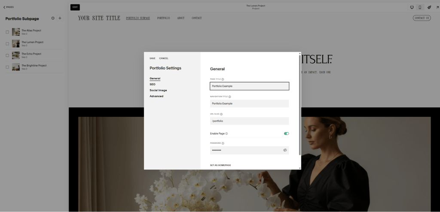Switch to desktop preview icon
The width and height of the screenshot is (440, 212).
pyautogui.click(x=412, y=7)
